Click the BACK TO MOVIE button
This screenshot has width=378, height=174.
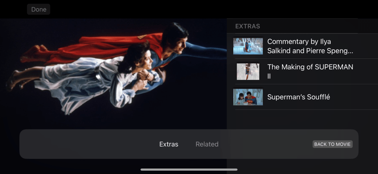coord(333,144)
